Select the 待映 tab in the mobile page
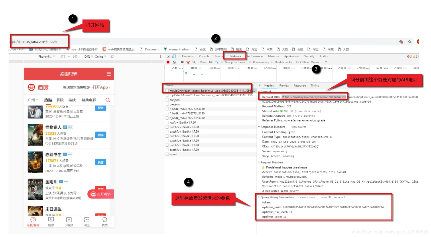Image resolution: width=431 pixels, height=237 pixels. point(72,100)
